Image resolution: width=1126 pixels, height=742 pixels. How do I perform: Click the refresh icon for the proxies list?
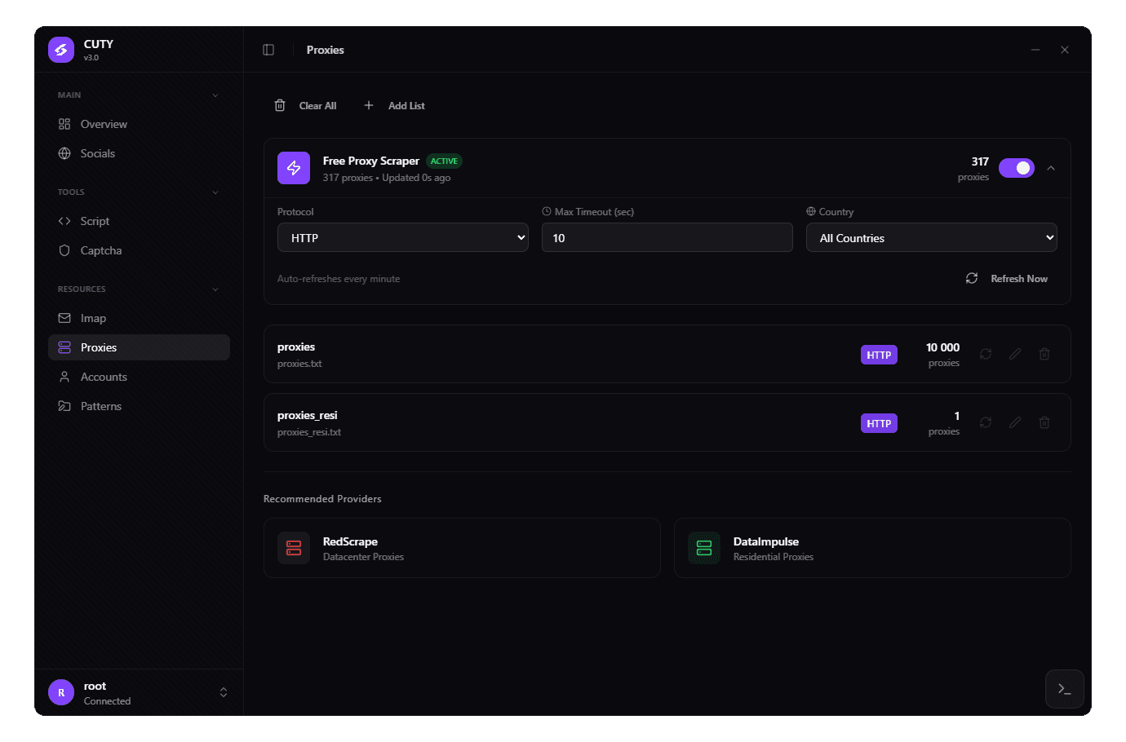point(985,354)
